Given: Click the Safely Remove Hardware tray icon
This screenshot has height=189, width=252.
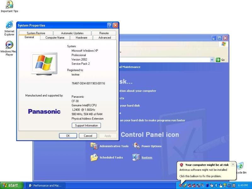Looking at the screenshot, I should click(x=185, y=186).
